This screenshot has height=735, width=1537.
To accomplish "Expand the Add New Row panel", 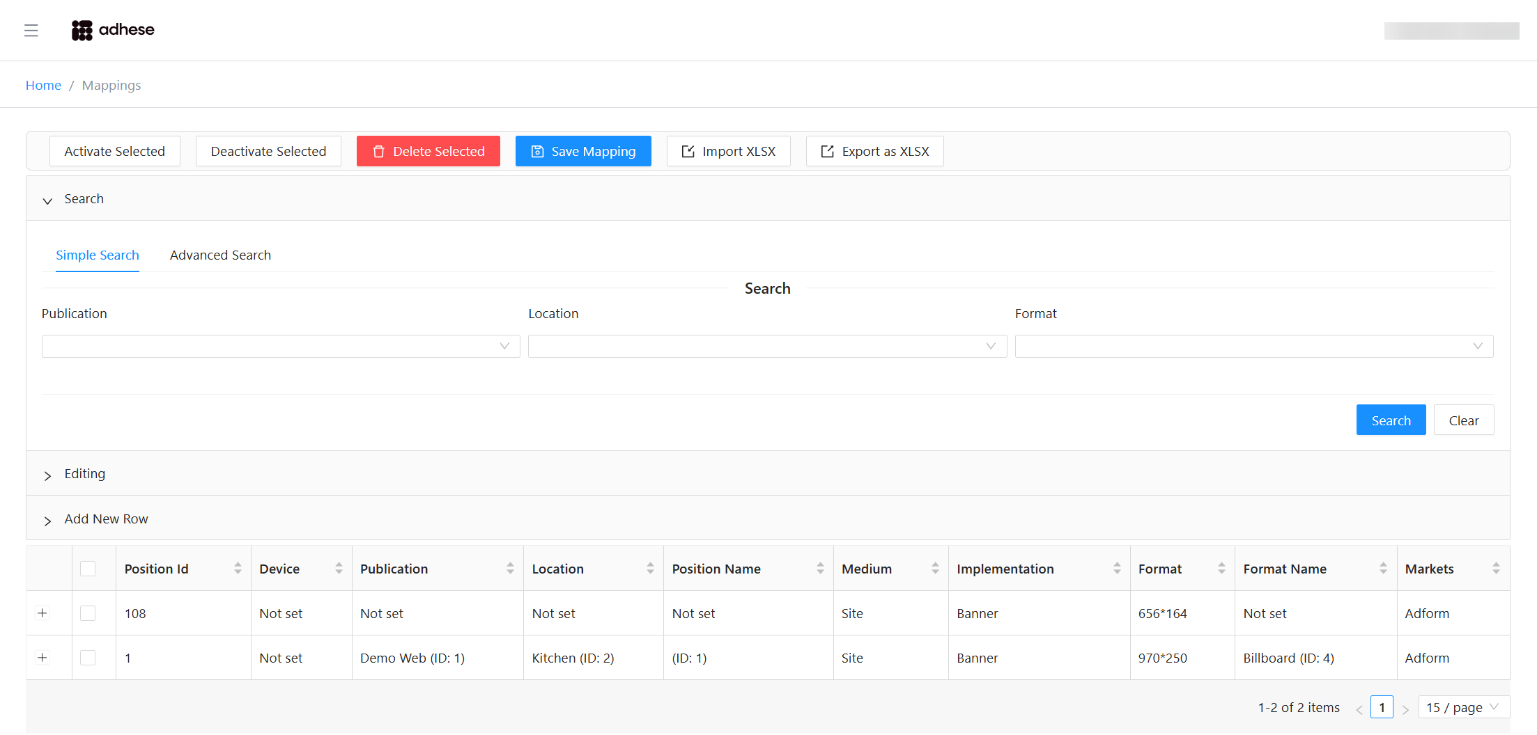I will click(106, 519).
